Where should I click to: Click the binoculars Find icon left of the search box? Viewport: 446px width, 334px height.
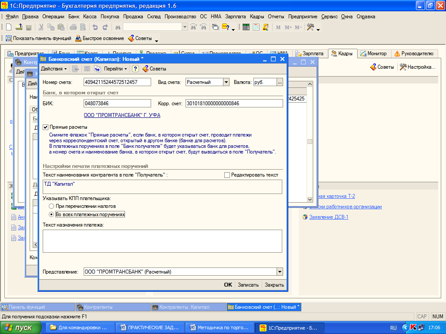118,27
